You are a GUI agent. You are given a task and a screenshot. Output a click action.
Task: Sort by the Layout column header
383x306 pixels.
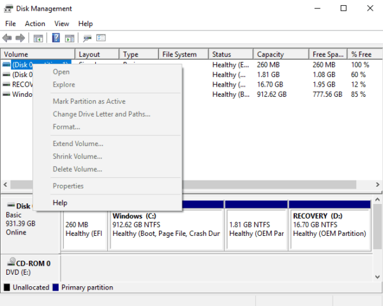[97, 54]
